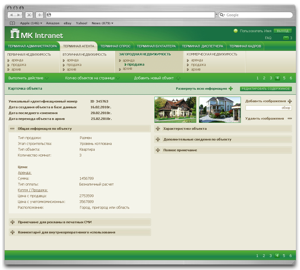
Task: Expand 'Полное примечание' section
Action: pos(158,150)
